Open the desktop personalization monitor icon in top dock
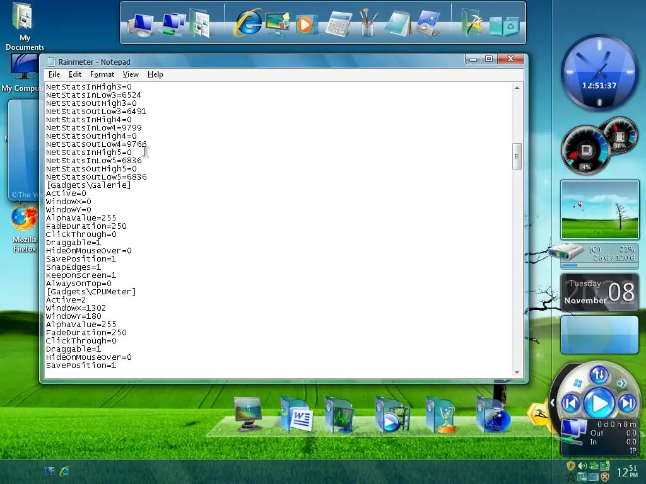The width and height of the screenshot is (646, 484). pyautogui.click(x=278, y=25)
